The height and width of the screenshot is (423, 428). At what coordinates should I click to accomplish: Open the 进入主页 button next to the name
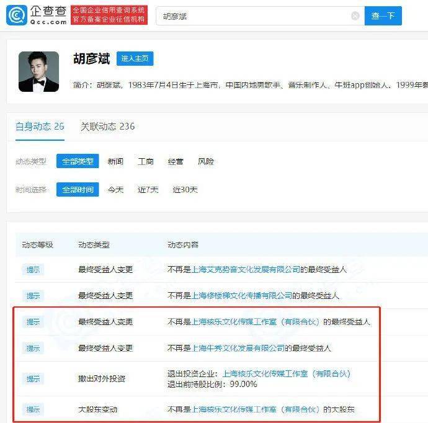click(x=135, y=58)
